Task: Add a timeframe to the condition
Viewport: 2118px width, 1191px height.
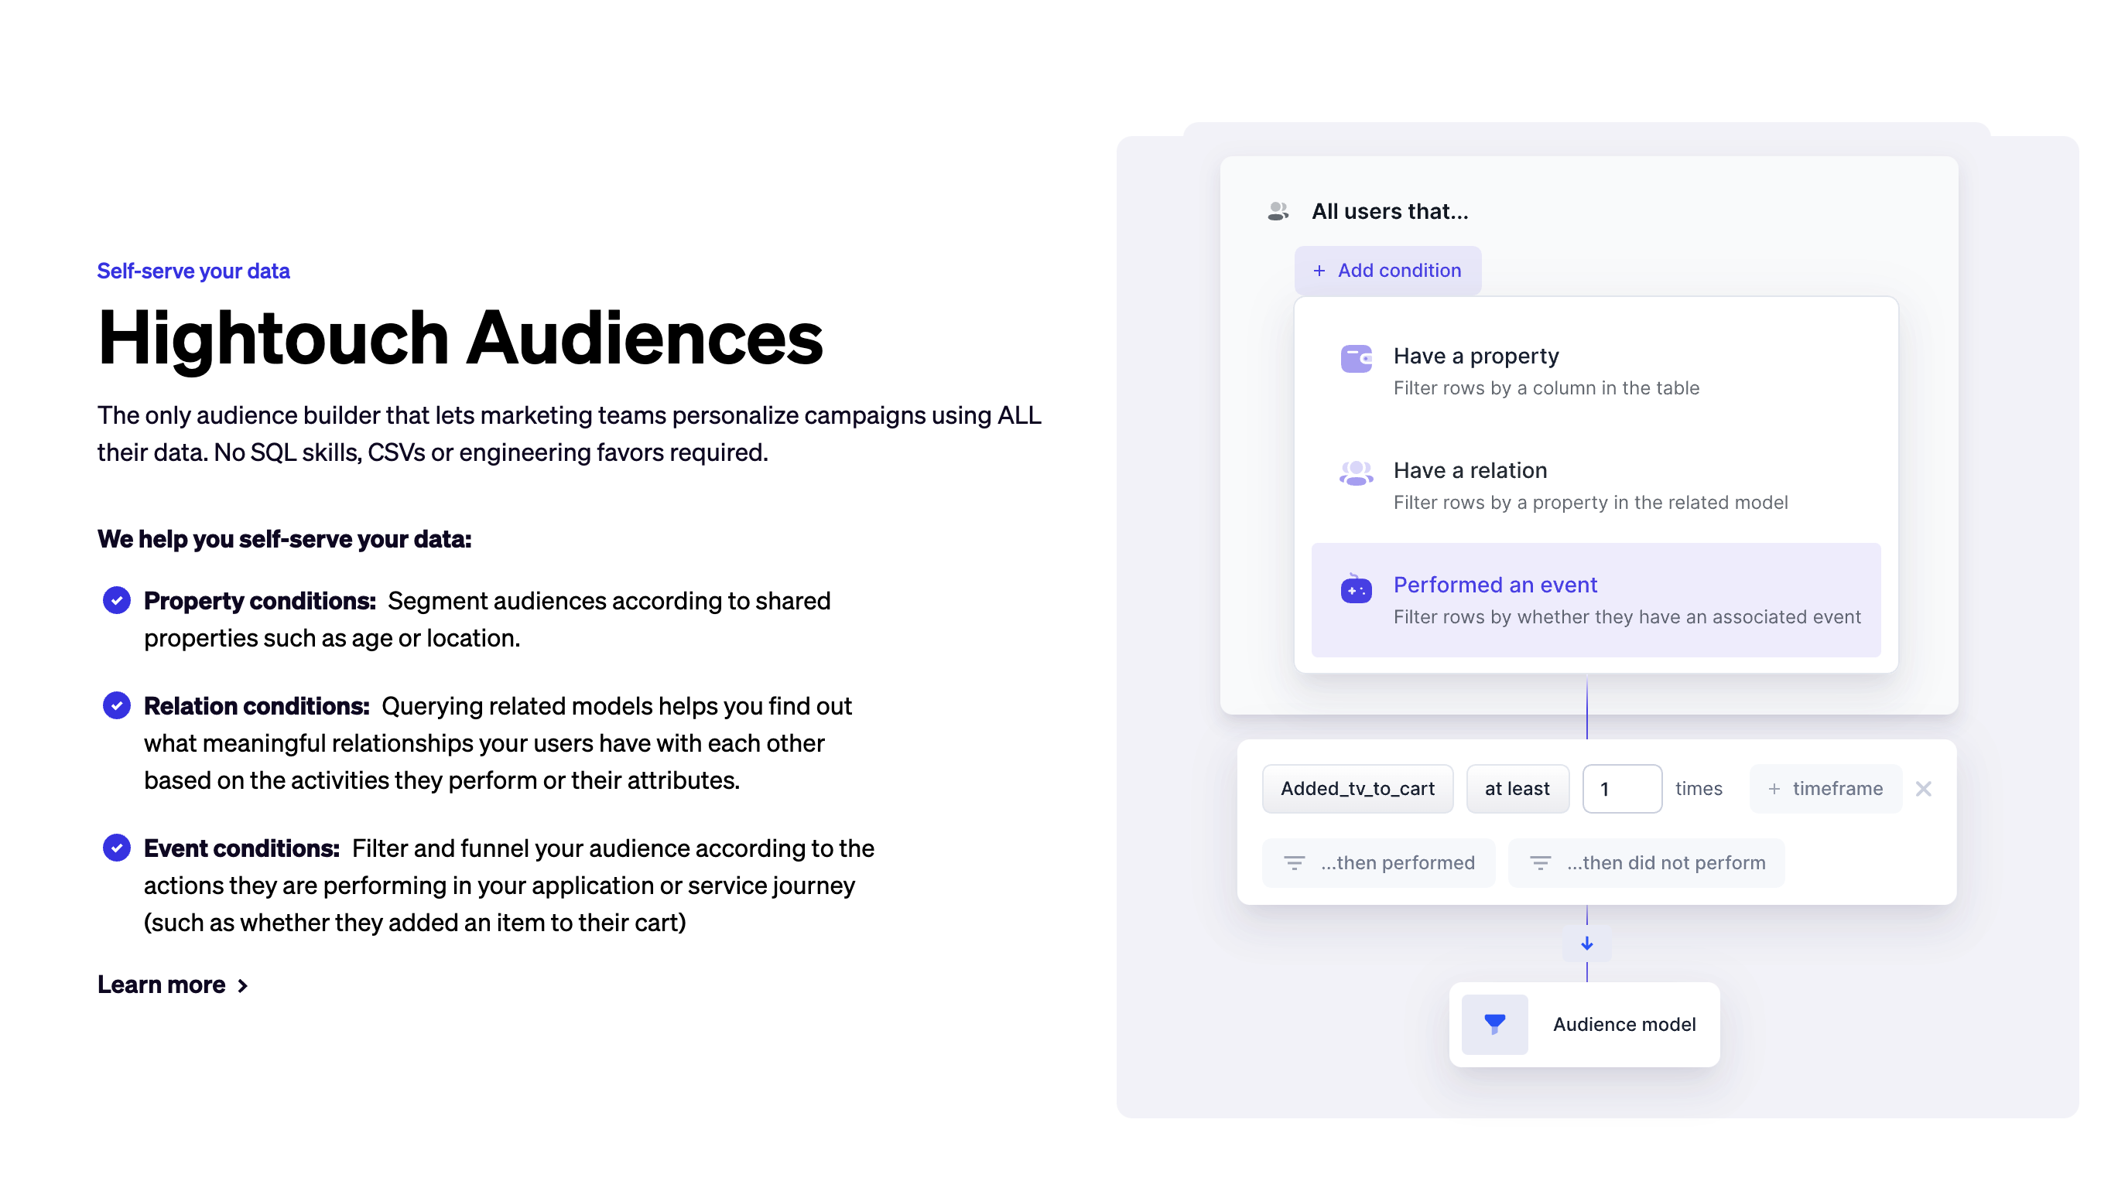Action: tap(1825, 789)
